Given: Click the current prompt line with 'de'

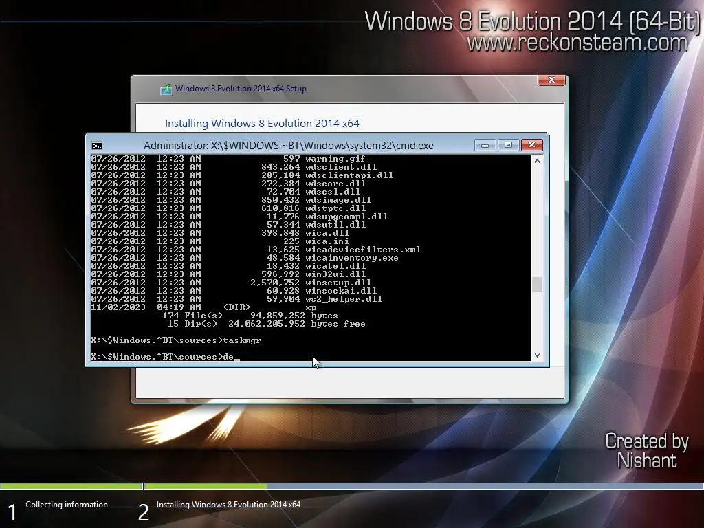Looking at the screenshot, I should tap(165, 357).
